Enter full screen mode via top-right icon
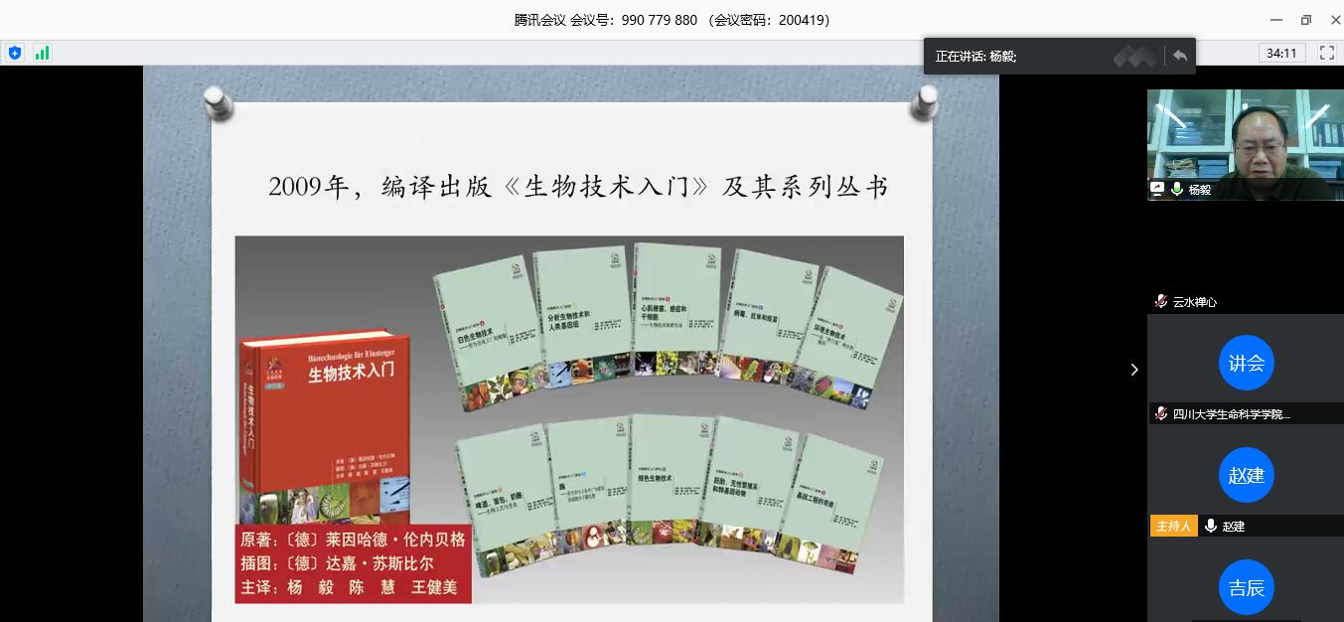This screenshot has height=622, width=1344. pyautogui.click(x=1326, y=53)
